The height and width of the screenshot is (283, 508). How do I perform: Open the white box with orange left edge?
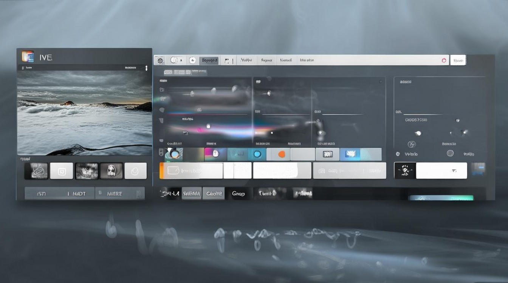[192, 171]
